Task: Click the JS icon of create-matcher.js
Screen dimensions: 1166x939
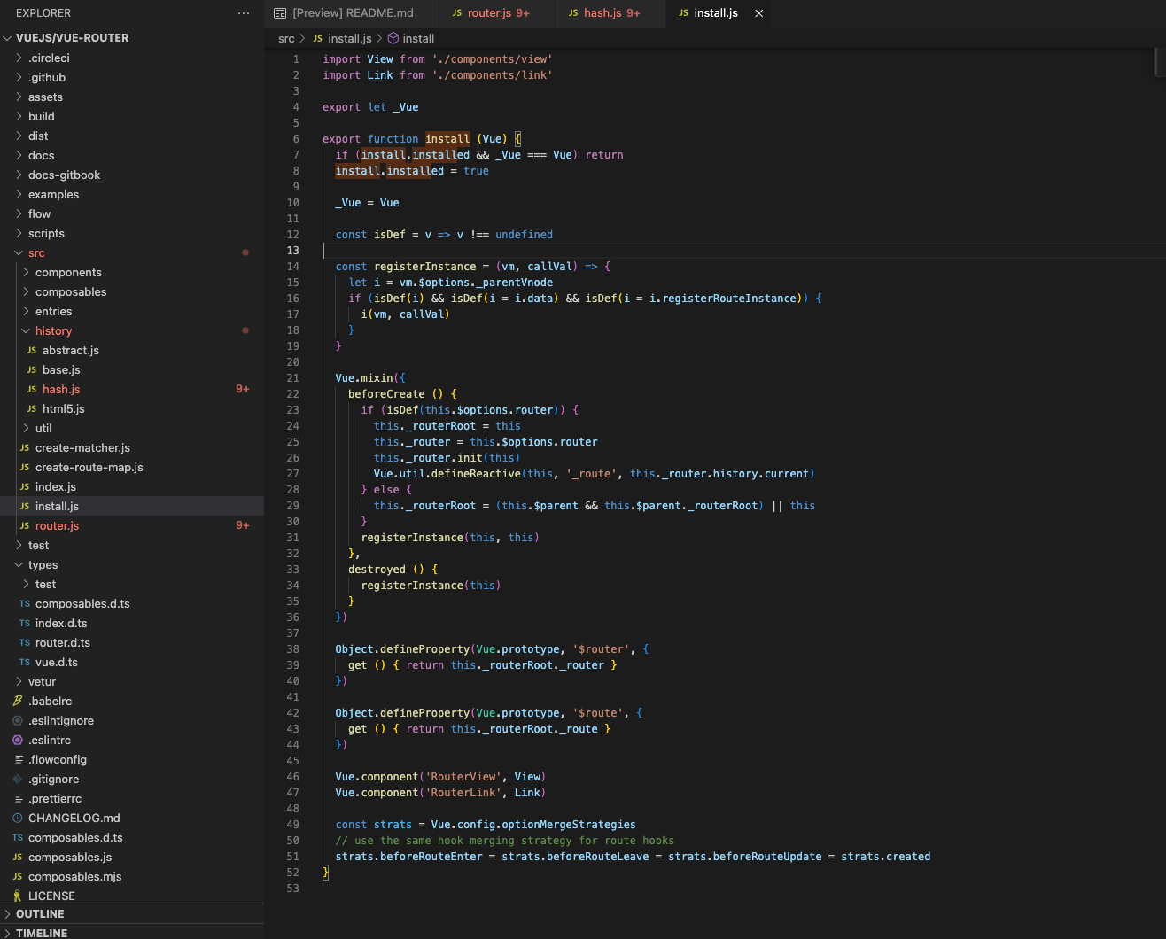Action: (25, 448)
